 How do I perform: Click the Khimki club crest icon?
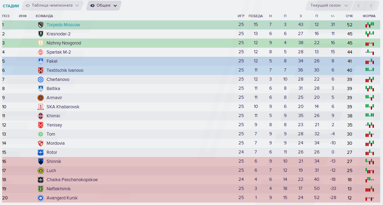[41, 116]
